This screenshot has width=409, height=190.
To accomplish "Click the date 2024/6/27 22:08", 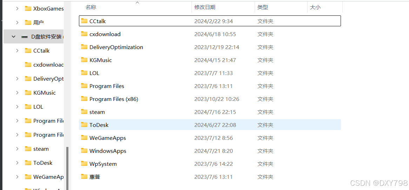I will tap(215, 125).
